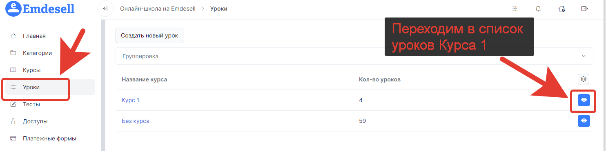
Task: Open the notifications bell icon
Action: (538, 9)
